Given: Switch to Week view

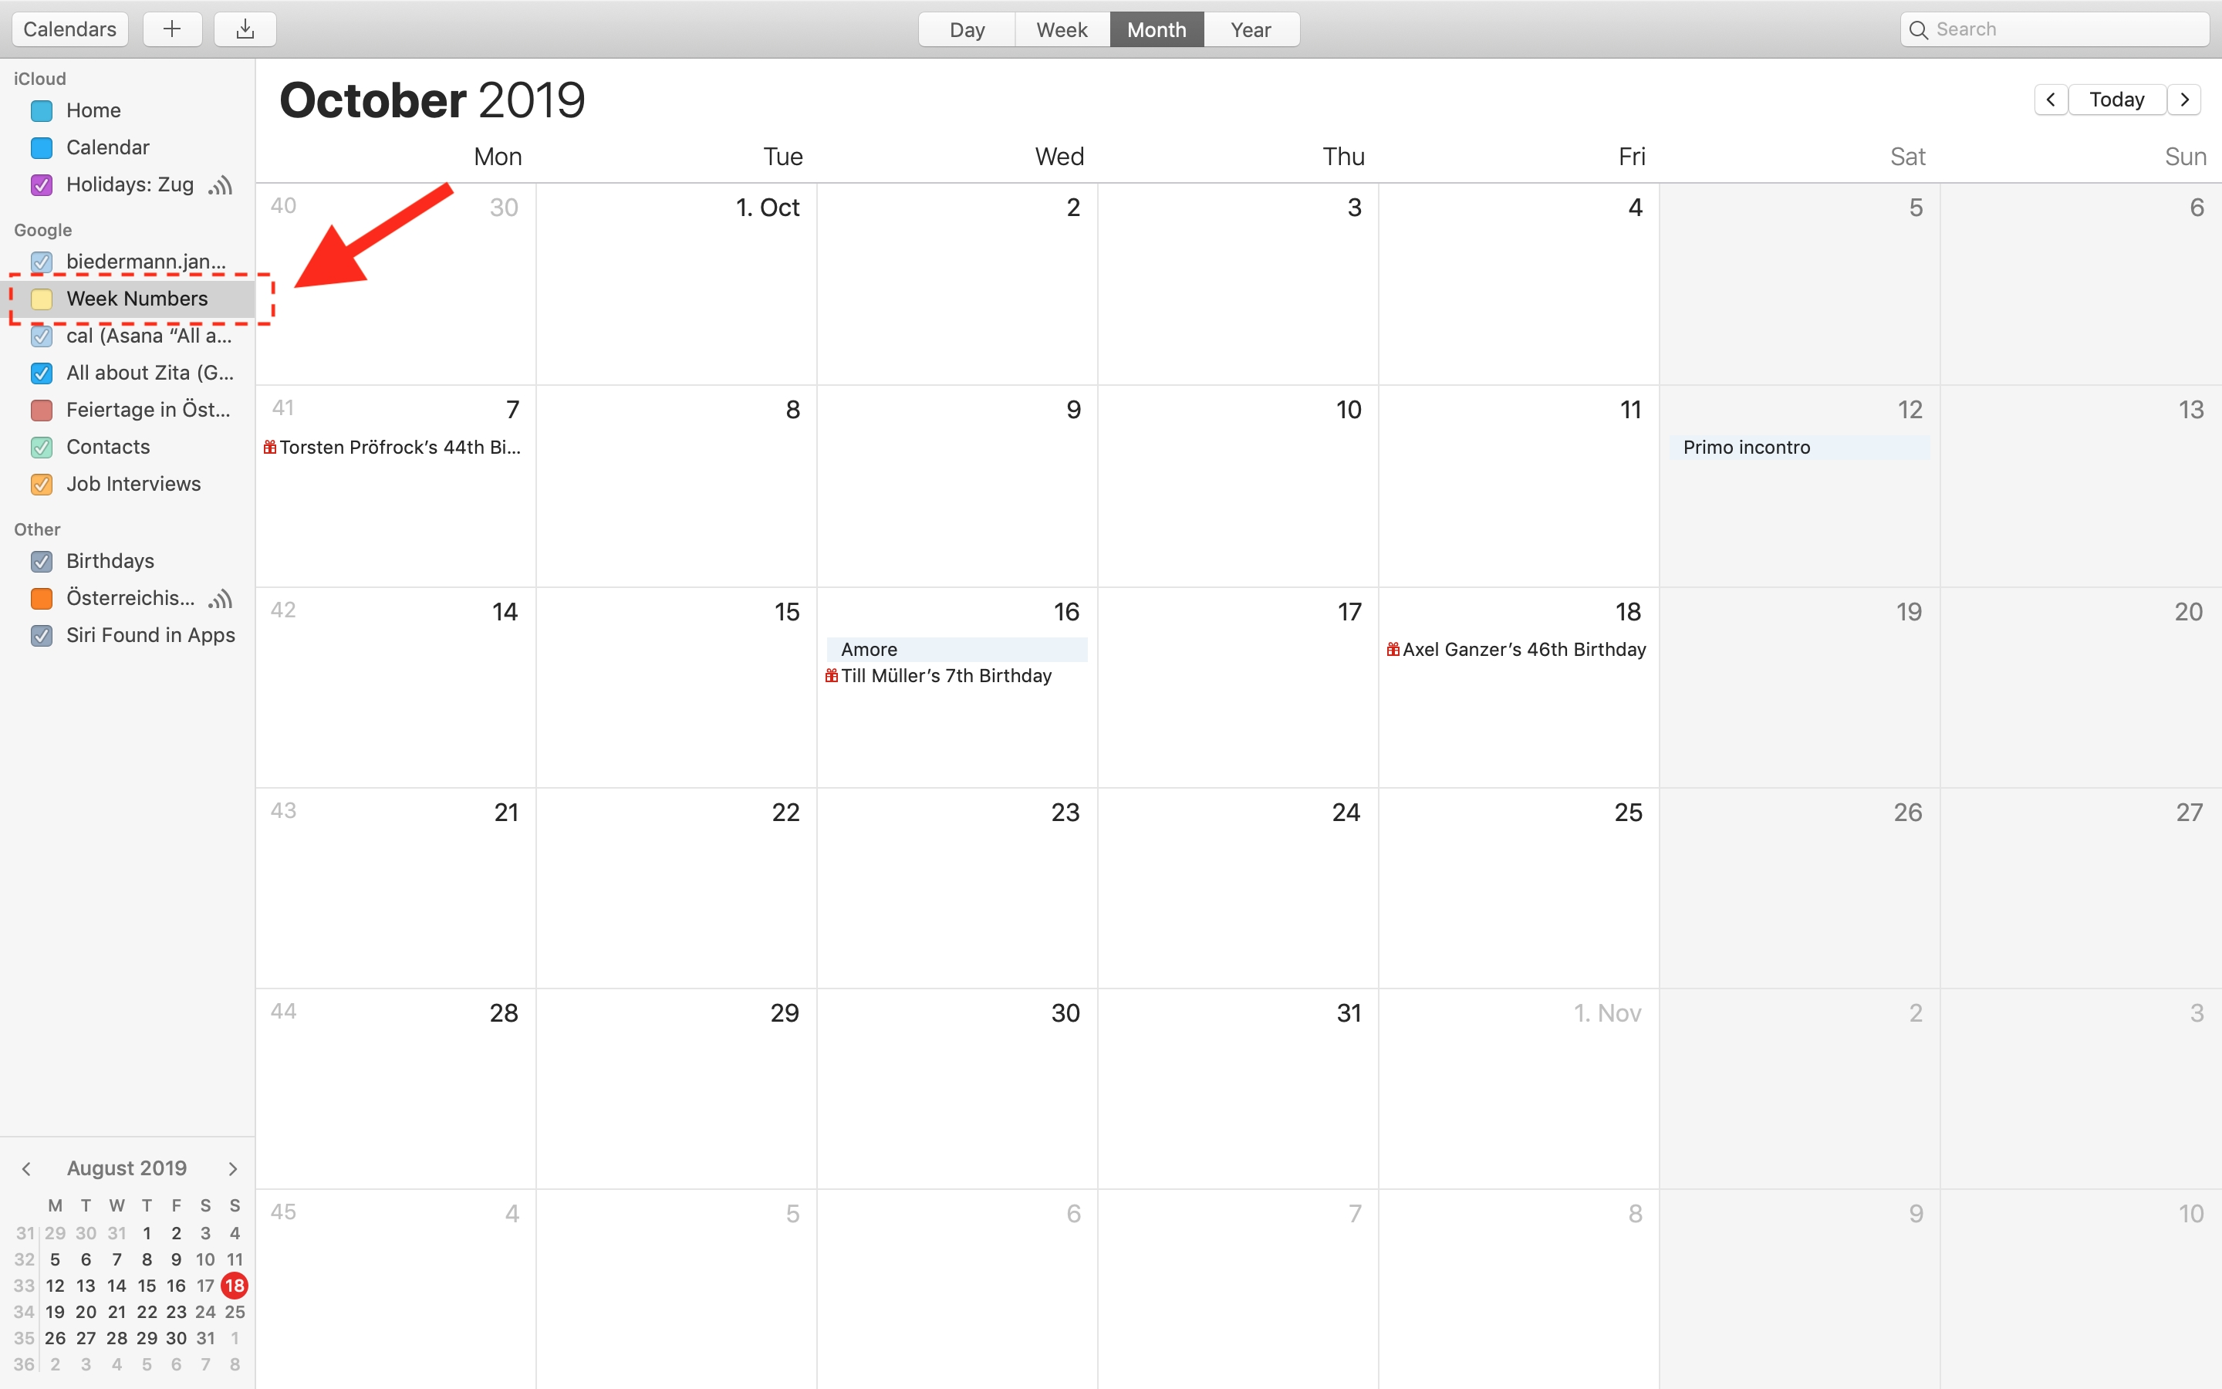Looking at the screenshot, I should pyautogui.click(x=1061, y=29).
